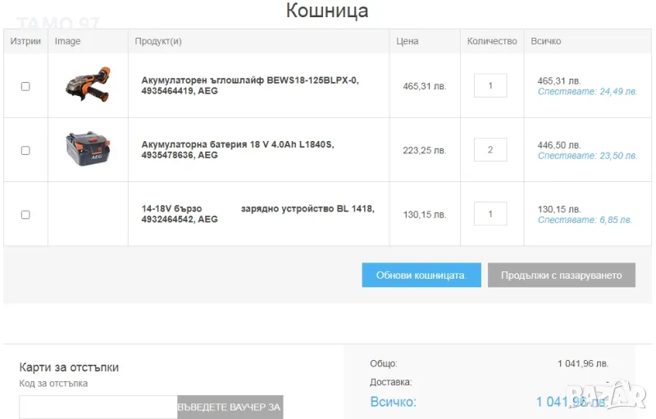Open the BL 1418 charger product link
The width and height of the screenshot is (656, 419).
point(257,214)
